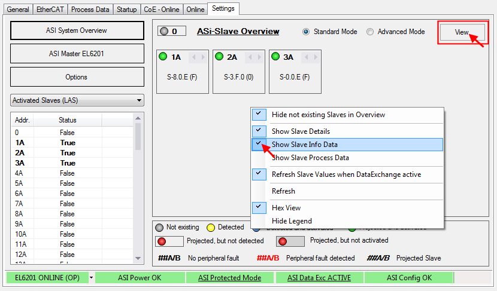Image resolution: width=497 pixels, height=291 pixels.
Task: Click the ASI Config OK status field
Action: (x=409, y=278)
